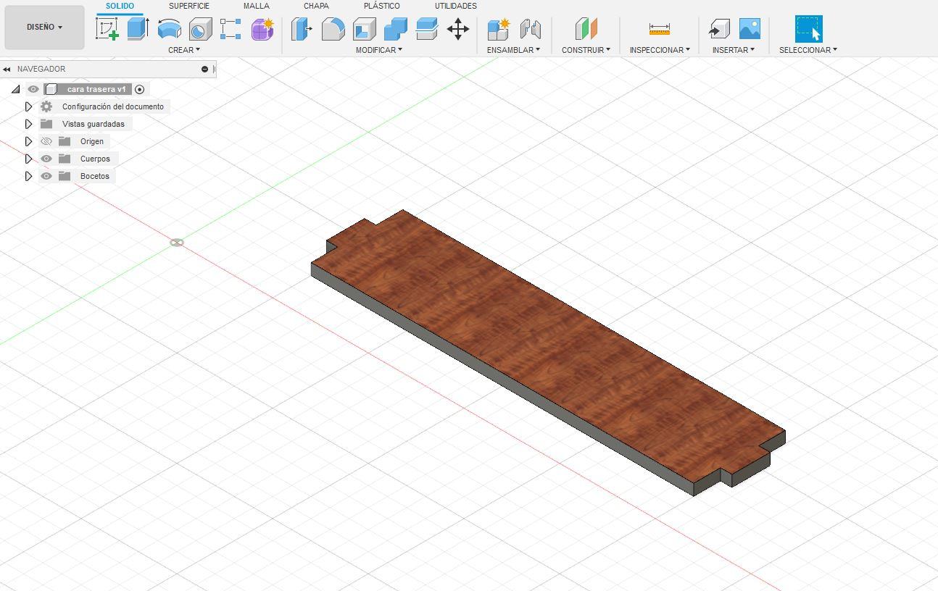The height and width of the screenshot is (591, 938).
Task: Select the Configuración del documento row text
Action: (x=113, y=106)
